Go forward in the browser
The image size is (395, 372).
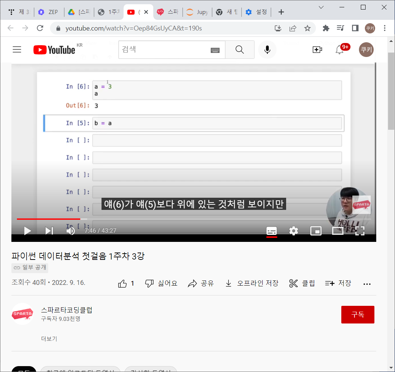coord(25,28)
